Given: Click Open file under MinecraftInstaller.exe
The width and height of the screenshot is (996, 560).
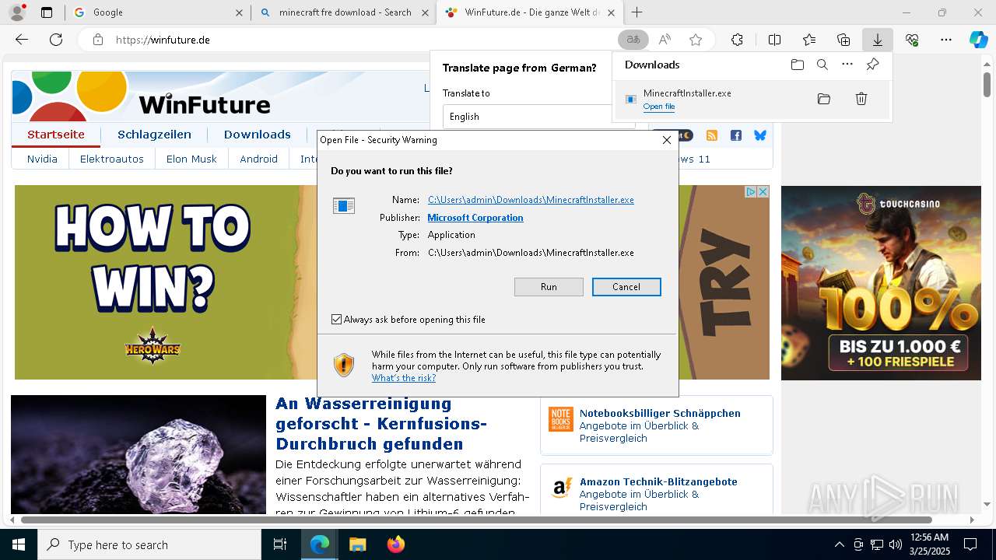Looking at the screenshot, I should 659,107.
